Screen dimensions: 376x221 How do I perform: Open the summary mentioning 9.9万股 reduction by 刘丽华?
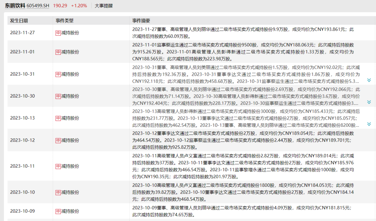coord(243,33)
